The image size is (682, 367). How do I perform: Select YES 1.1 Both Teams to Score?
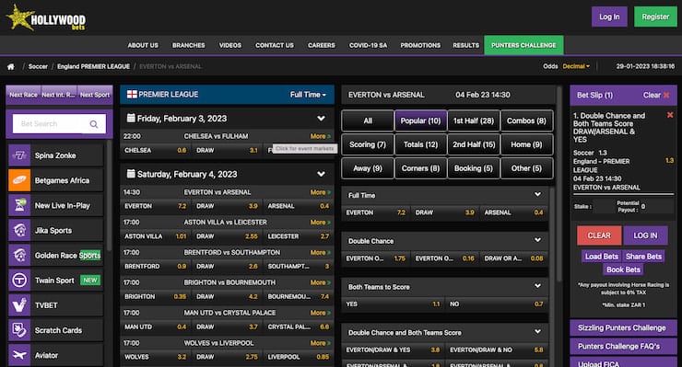(394, 304)
